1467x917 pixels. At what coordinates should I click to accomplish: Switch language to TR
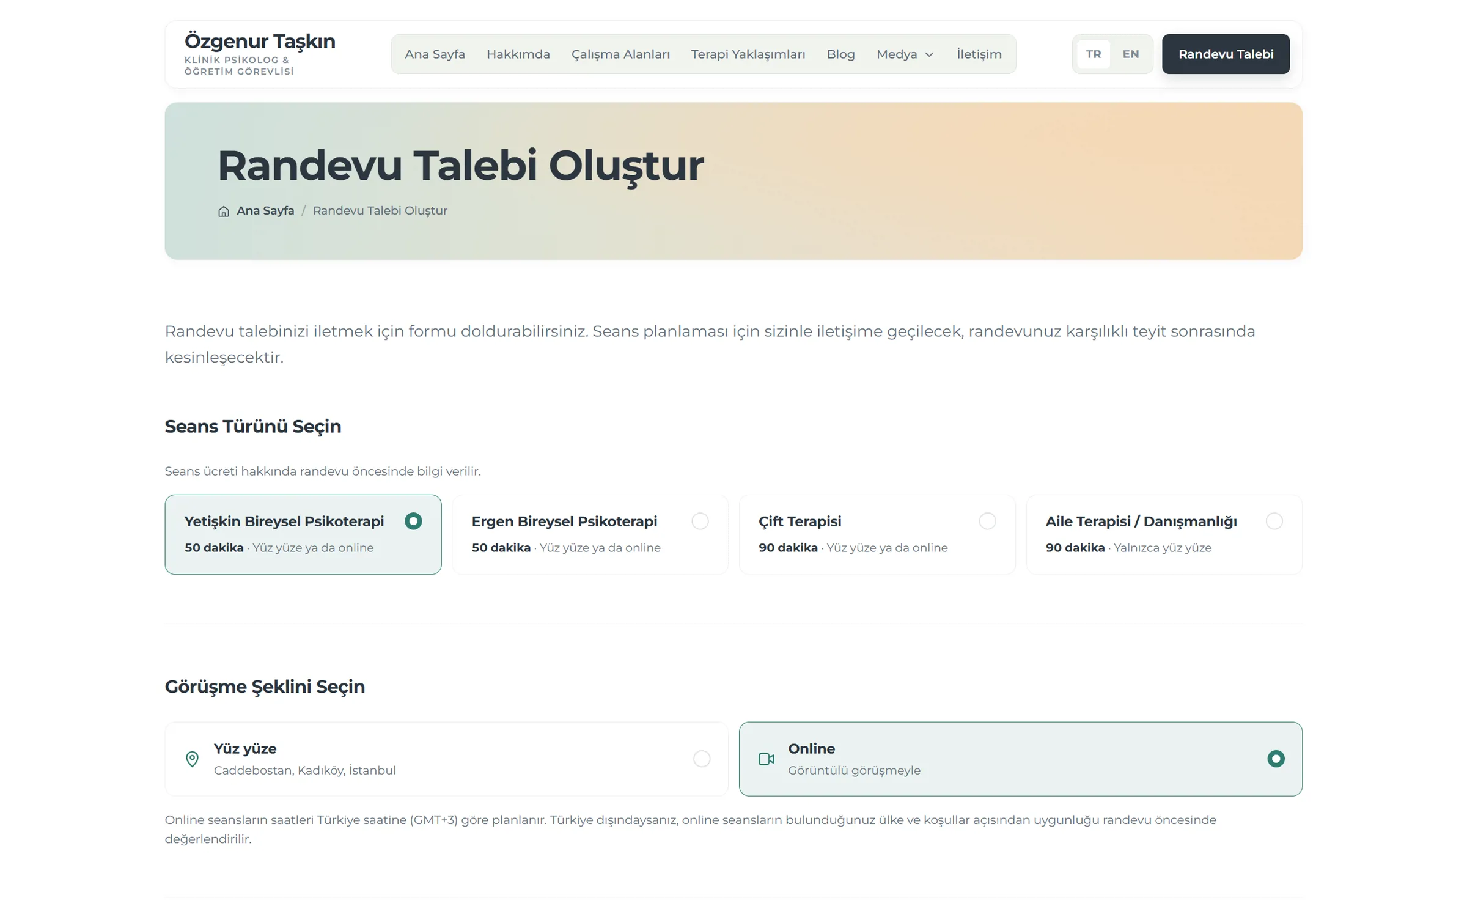pos(1094,54)
